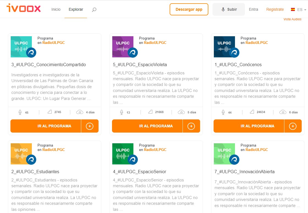This screenshot has width=308, height=213.
Task: Open the 1_#ULPGC_Conócenos title
Action: pyautogui.click(x=238, y=65)
